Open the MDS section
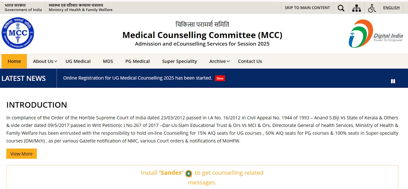Viewport: 408px width, 189px height. 108,61
